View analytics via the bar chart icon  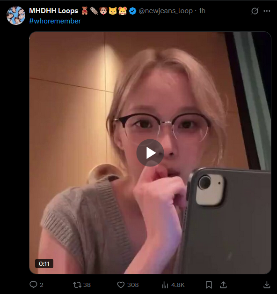[x=165, y=285]
